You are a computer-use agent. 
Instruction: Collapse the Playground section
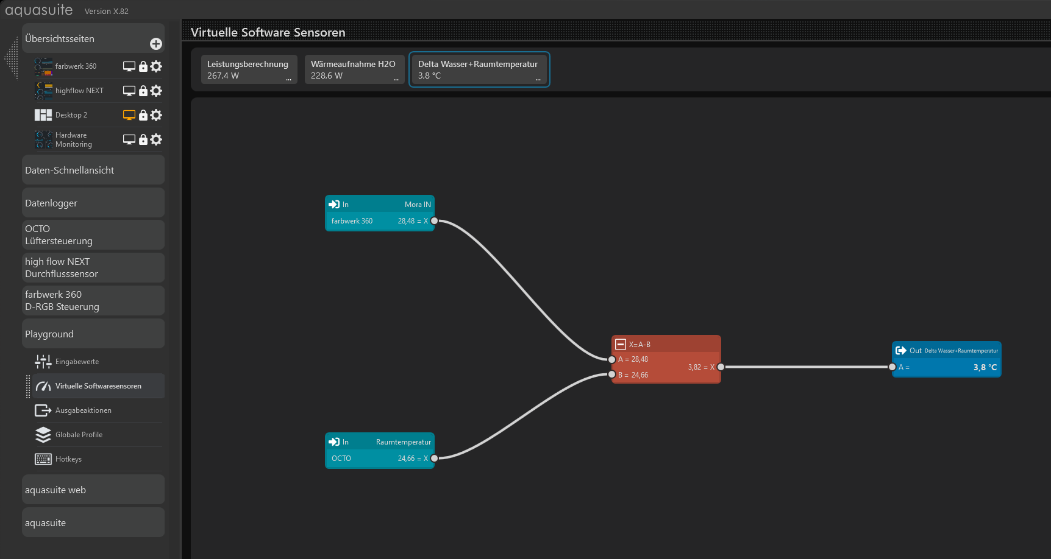[x=93, y=334]
